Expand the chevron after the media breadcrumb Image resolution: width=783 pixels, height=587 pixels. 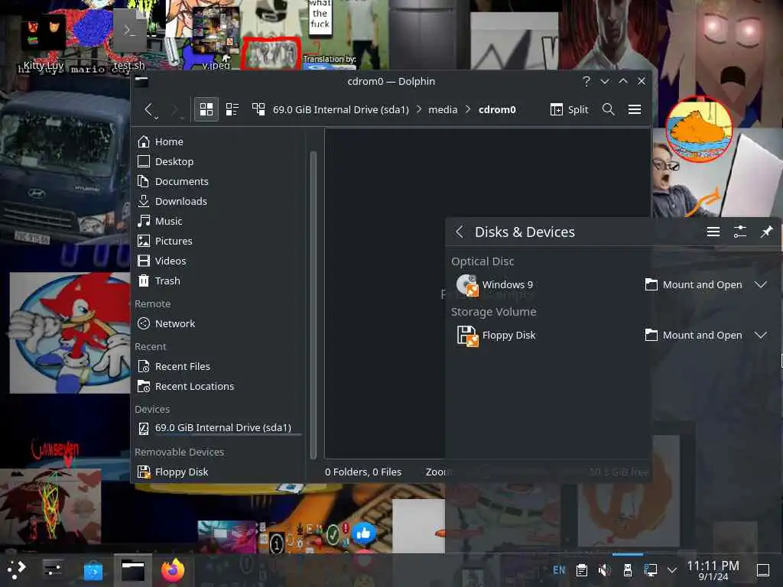click(x=468, y=109)
